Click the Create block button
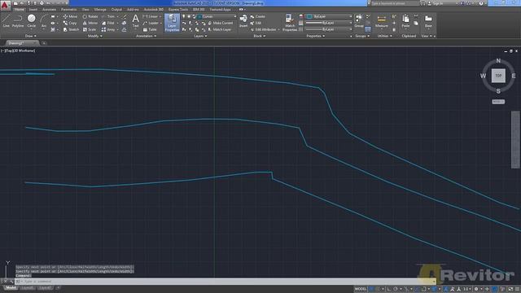521x293 pixels. click(x=258, y=16)
